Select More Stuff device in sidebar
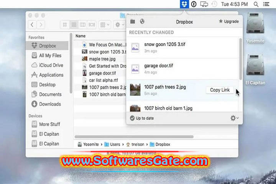This screenshot has width=276, height=184. (x=47, y=124)
